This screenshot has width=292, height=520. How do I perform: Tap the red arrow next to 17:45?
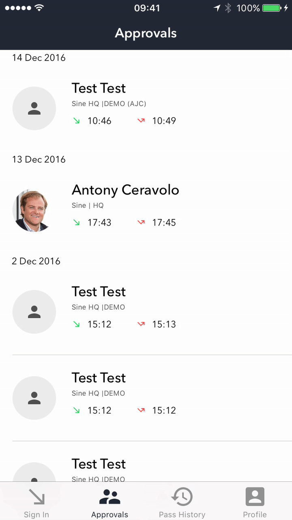tap(141, 223)
